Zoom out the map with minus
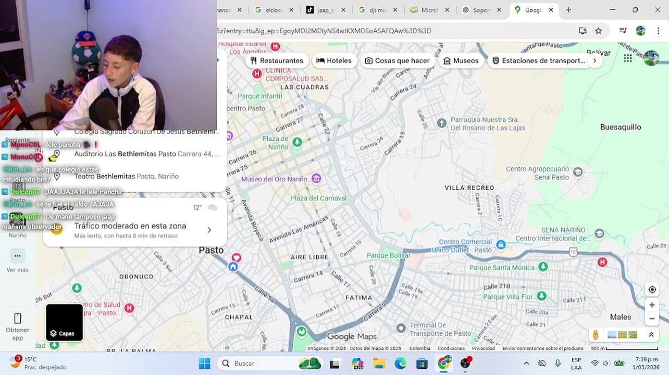 (652, 318)
